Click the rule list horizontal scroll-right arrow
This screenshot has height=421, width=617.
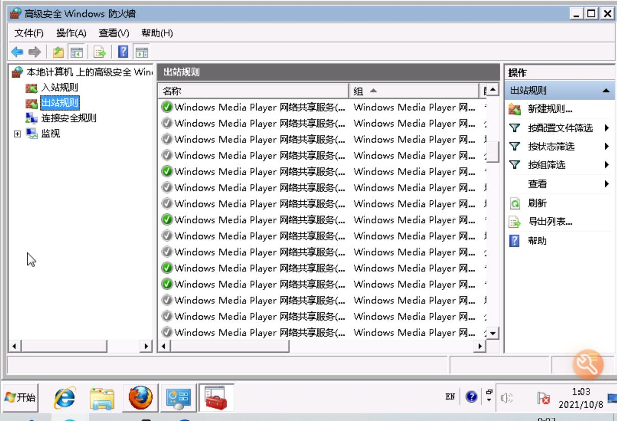(x=481, y=346)
